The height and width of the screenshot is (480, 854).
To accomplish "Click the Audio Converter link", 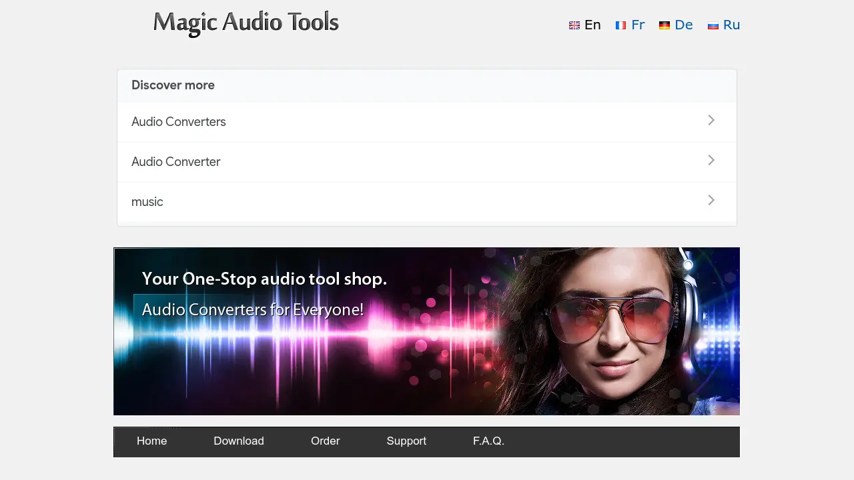I will (176, 161).
